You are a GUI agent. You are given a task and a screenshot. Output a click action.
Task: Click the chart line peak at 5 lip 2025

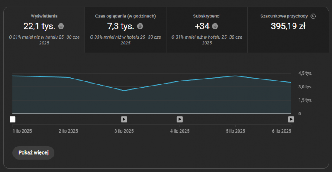coord(236,76)
